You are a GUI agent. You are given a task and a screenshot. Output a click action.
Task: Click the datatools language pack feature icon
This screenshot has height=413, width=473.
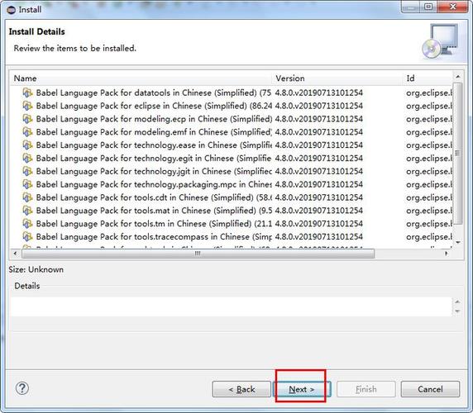pos(27,93)
